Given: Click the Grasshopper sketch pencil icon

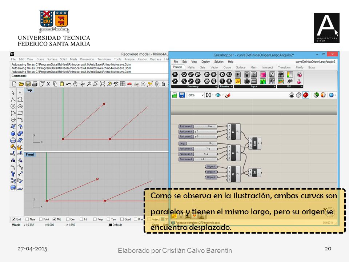Looking at the screenshot, I should tap(228, 95).
